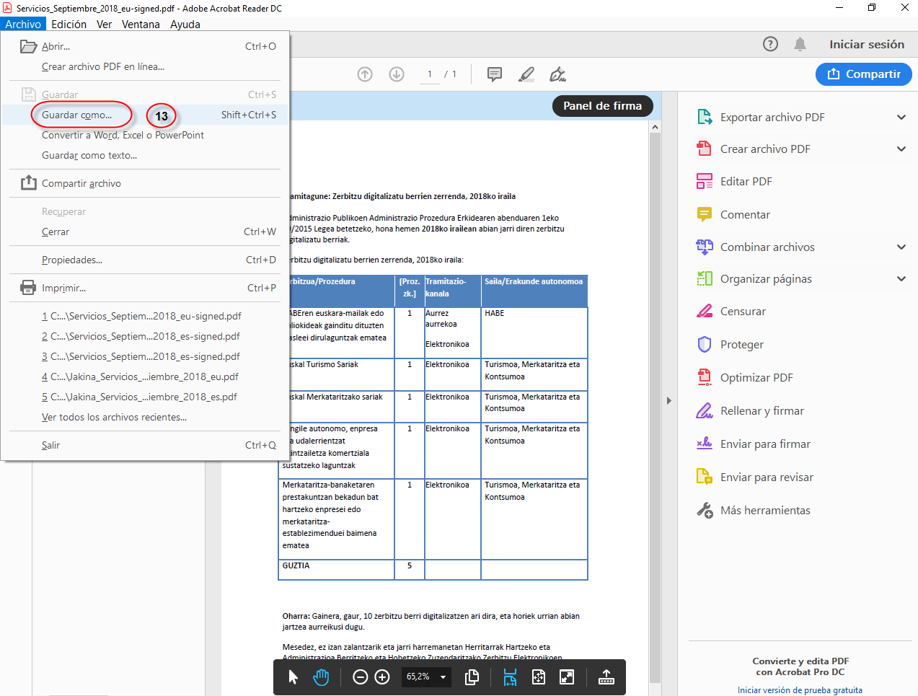Image resolution: width=918 pixels, height=696 pixels.
Task: Go to next page arrow icon
Action: (x=397, y=74)
